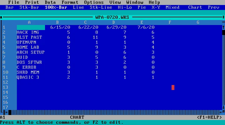Pick the X-Y chart type

click(156, 7)
